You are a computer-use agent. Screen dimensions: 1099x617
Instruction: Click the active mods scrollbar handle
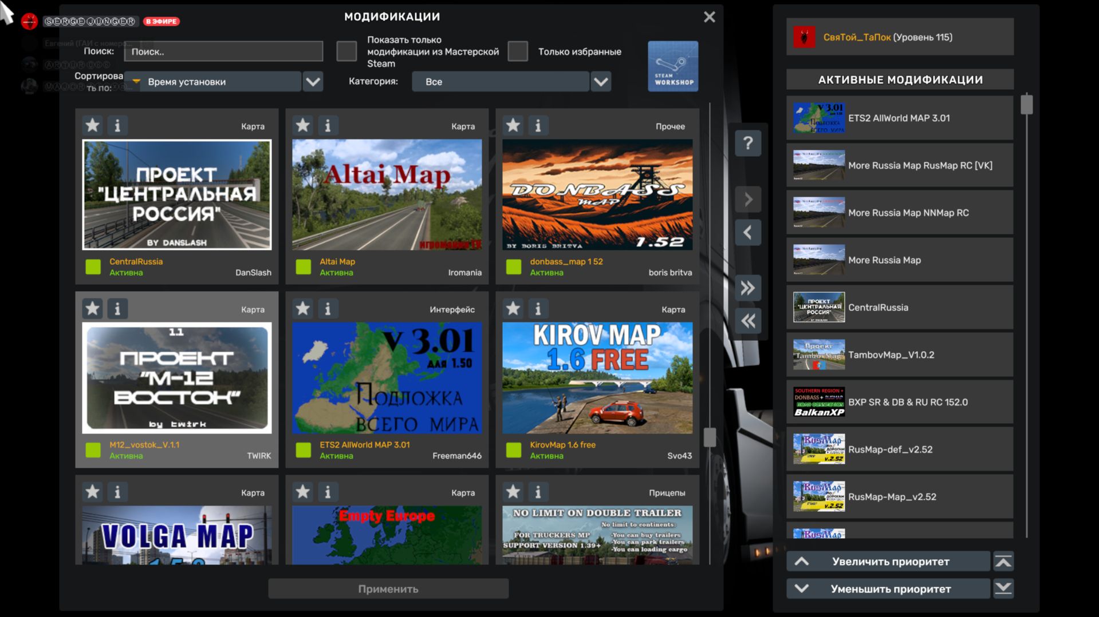1027,105
